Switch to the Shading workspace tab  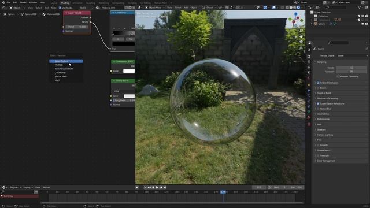point(65,3)
